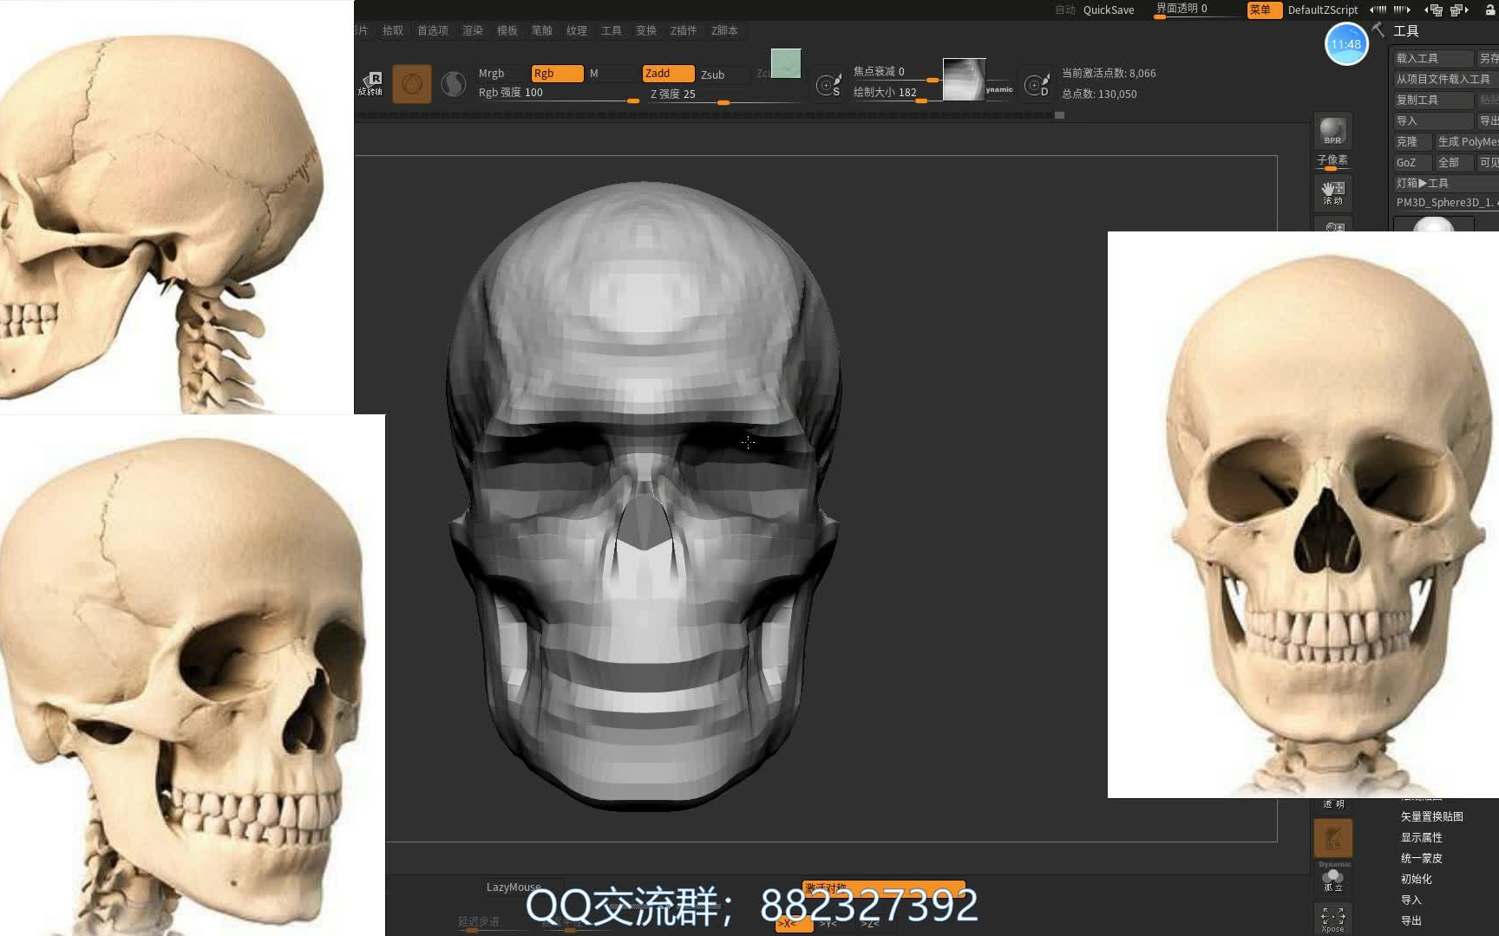Image resolution: width=1499 pixels, height=936 pixels.
Task: Click the scroll (滚动) hand icon
Action: (1333, 192)
